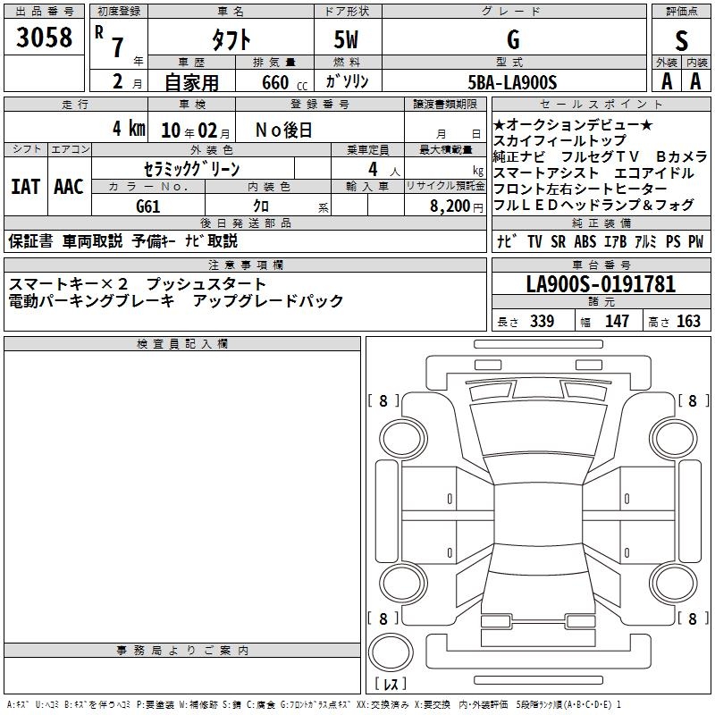
Task: Click chassis number LA900S-0191781
Action: point(601,284)
